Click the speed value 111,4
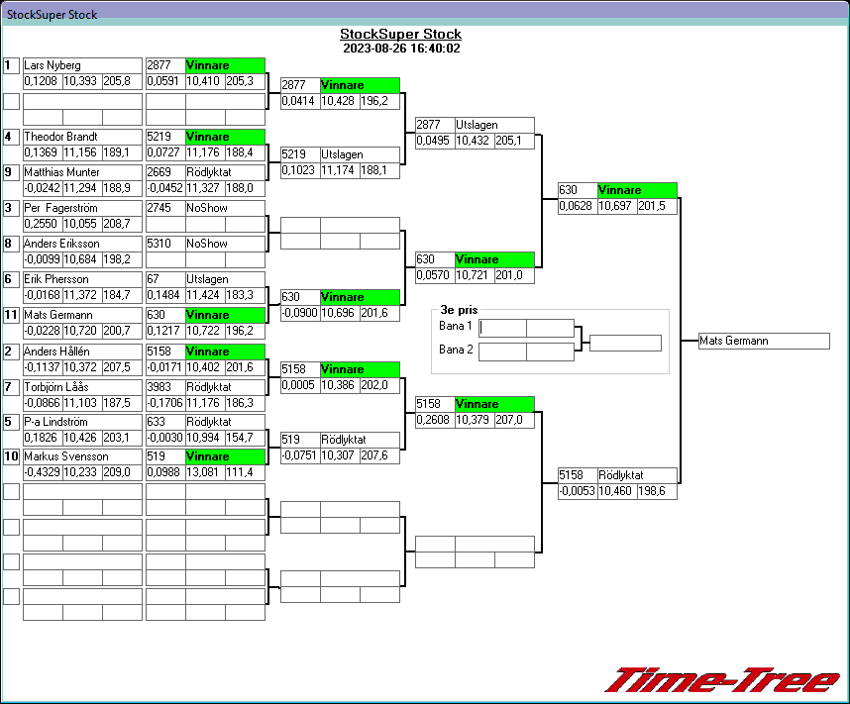This screenshot has height=704, width=850. pyautogui.click(x=245, y=472)
